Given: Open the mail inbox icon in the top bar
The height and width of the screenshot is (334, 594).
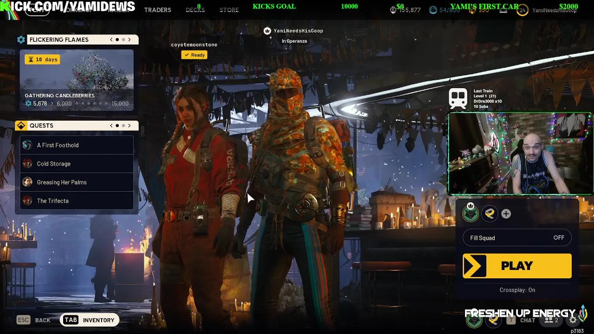Looking at the screenshot, I should coord(503,10).
